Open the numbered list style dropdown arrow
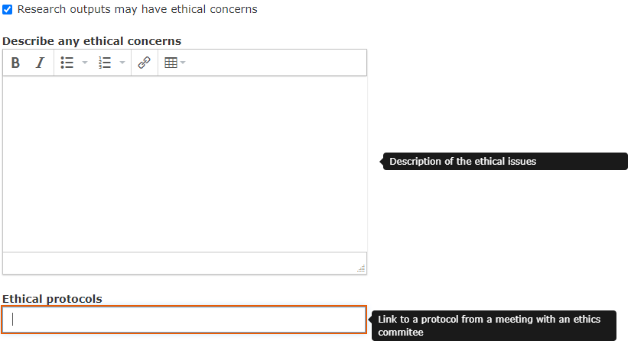Screen dimensions: 631x344 click(122, 63)
